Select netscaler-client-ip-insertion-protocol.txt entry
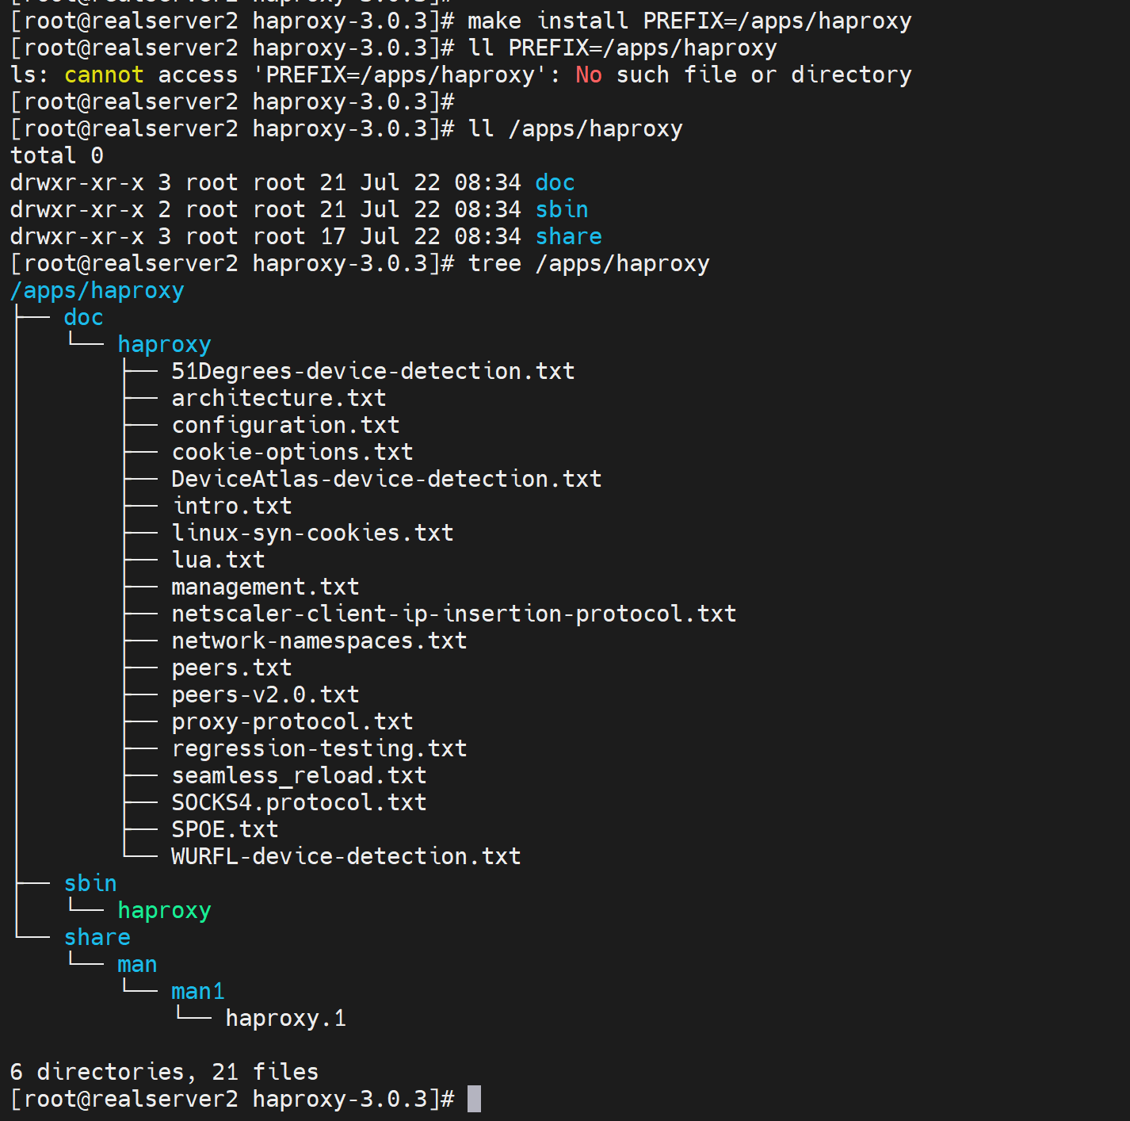The width and height of the screenshot is (1130, 1121). click(453, 614)
